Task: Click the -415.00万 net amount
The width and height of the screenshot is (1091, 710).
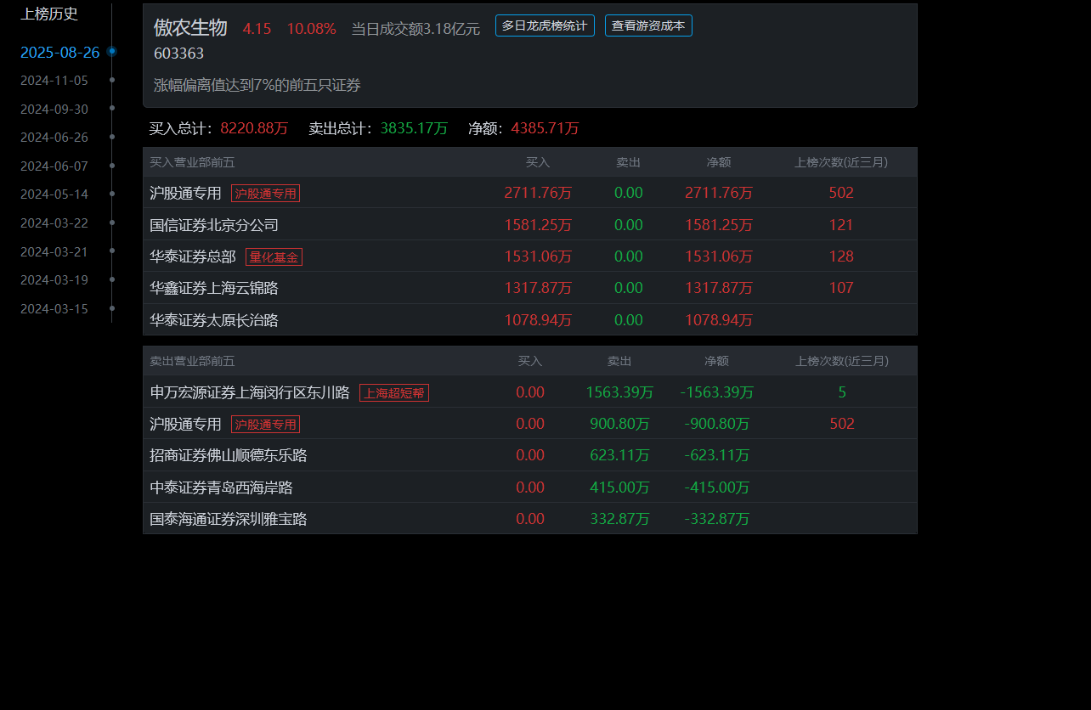Action: [717, 487]
